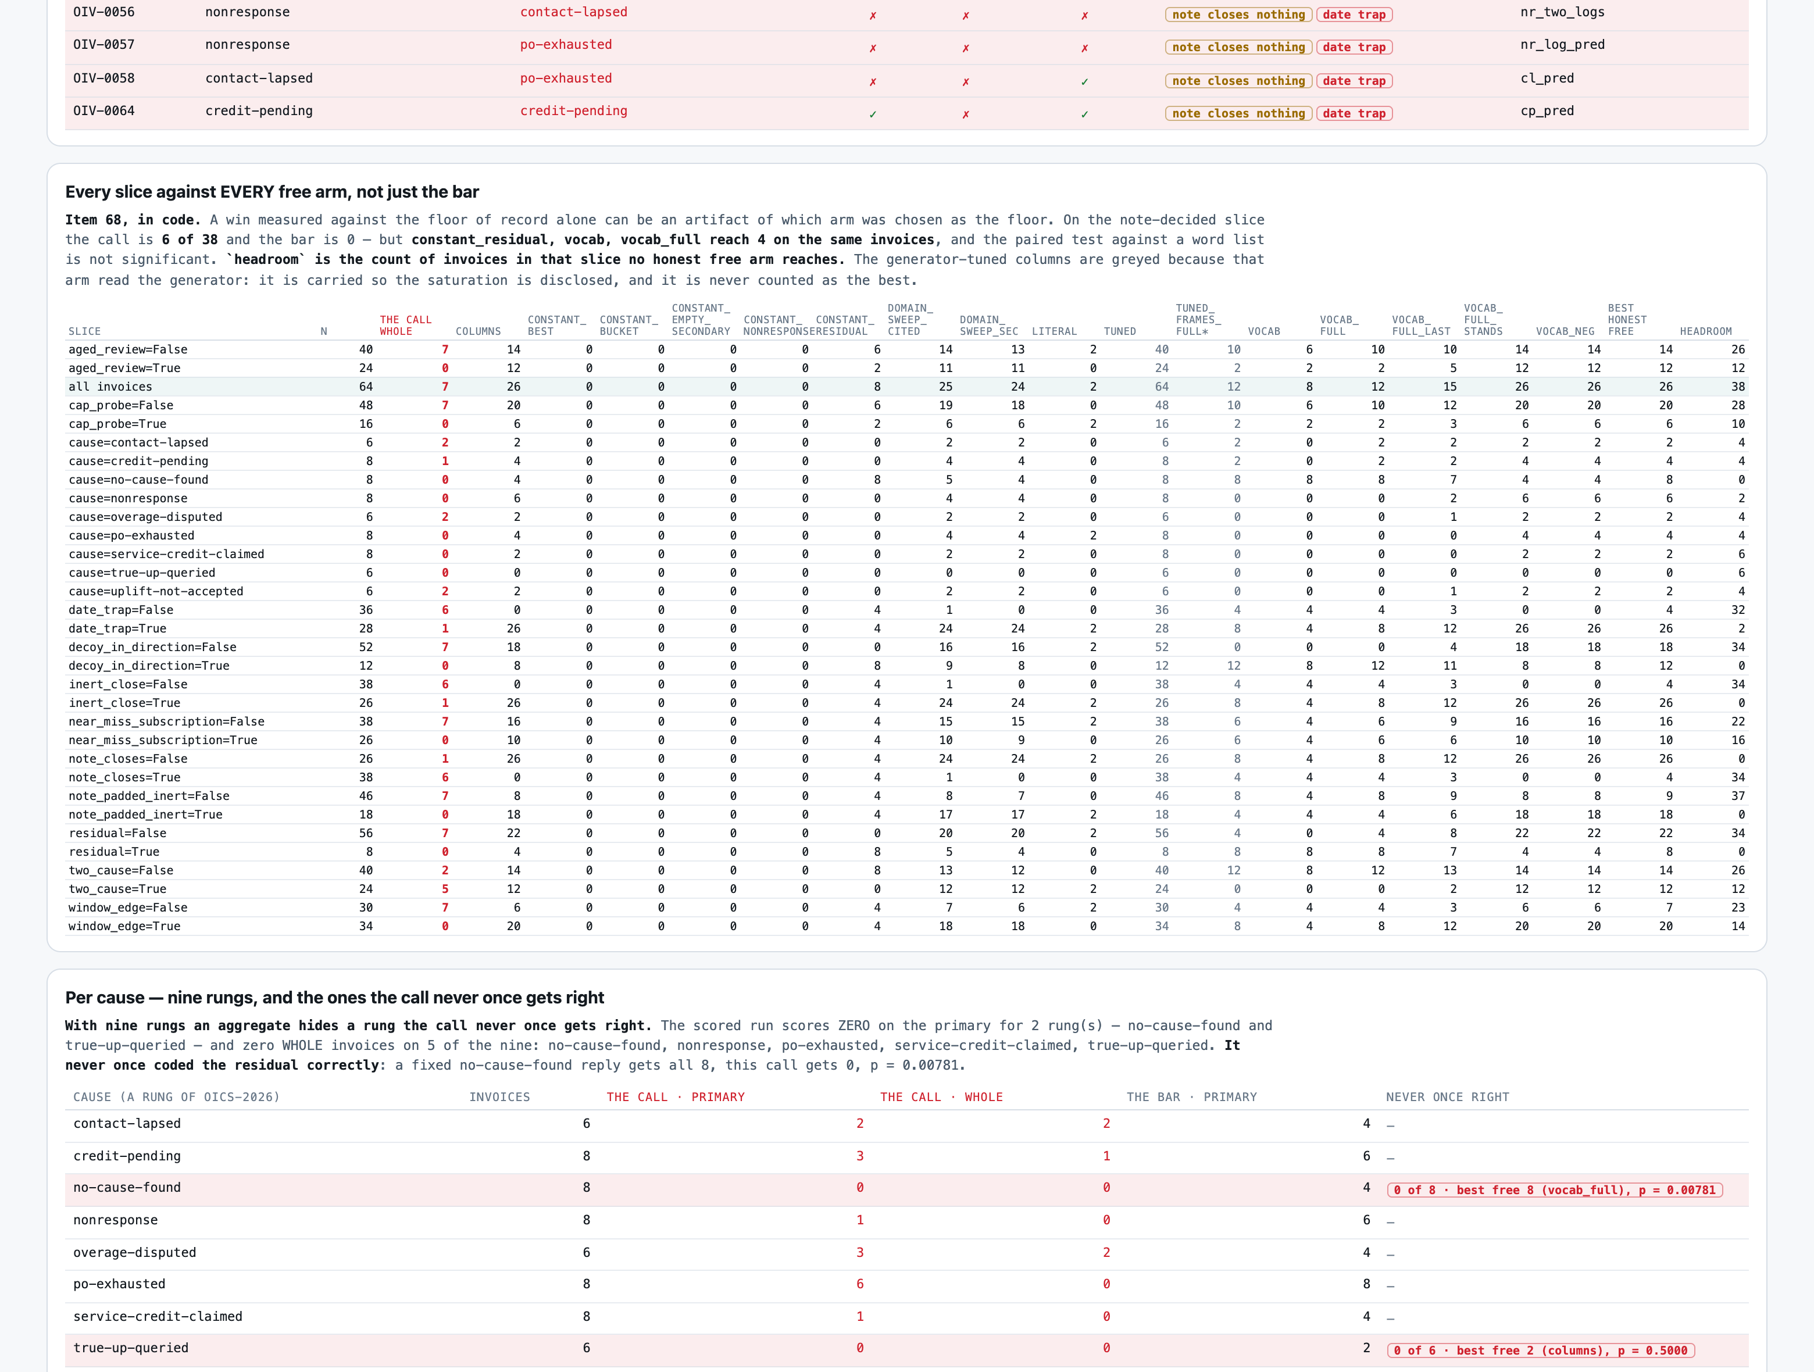Click the 'date trap' badge on OIV-0064 row
The width and height of the screenshot is (1814, 1372).
[x=1354, y=113]
